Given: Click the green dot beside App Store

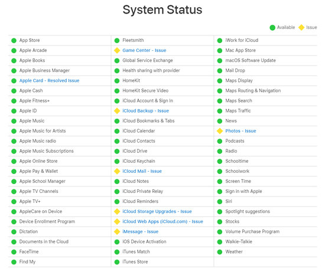Looking at the screenshot, I should click(x=14, y=41).
